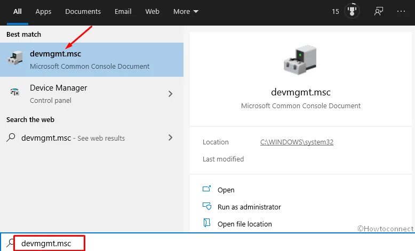Image resolution: width=415 pixels, height=251 pixels.
Task: Open the Documents search tab
Action: point(83,12)
